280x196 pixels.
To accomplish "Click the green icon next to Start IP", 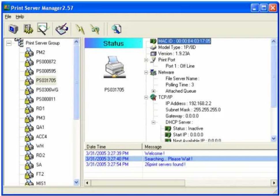I will (168, 135).
